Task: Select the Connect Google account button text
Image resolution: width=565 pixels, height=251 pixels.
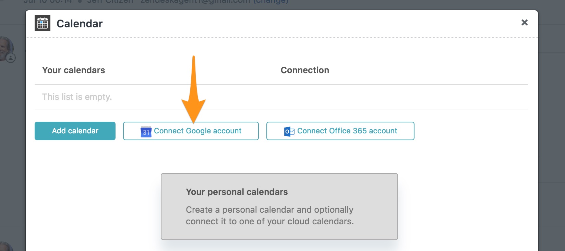Action: click(x=198, y=131)
